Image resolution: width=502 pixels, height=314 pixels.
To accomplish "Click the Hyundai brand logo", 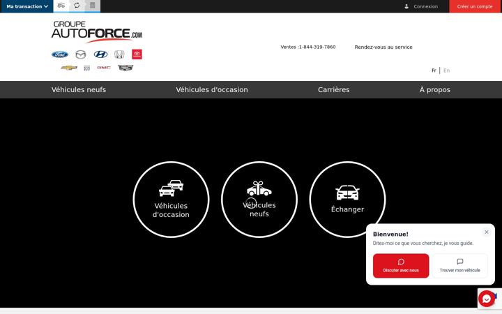I will click(100, 54).
